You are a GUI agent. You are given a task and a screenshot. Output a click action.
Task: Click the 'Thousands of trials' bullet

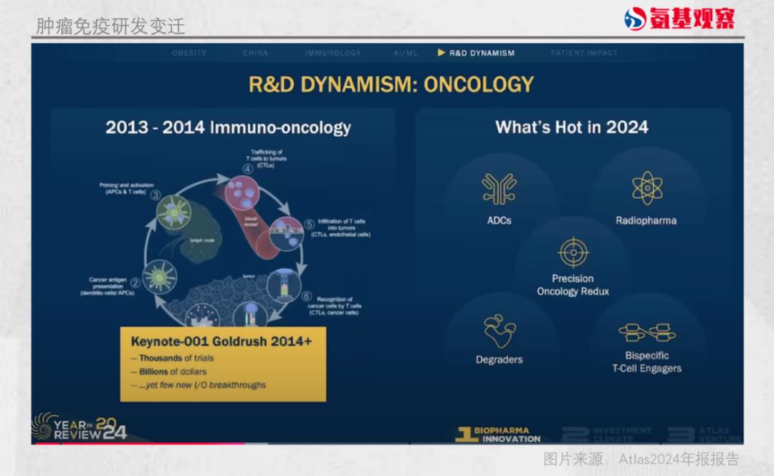click(x=172, y=358)
